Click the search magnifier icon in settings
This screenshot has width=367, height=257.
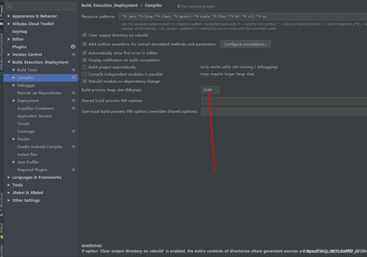point(10,6)
